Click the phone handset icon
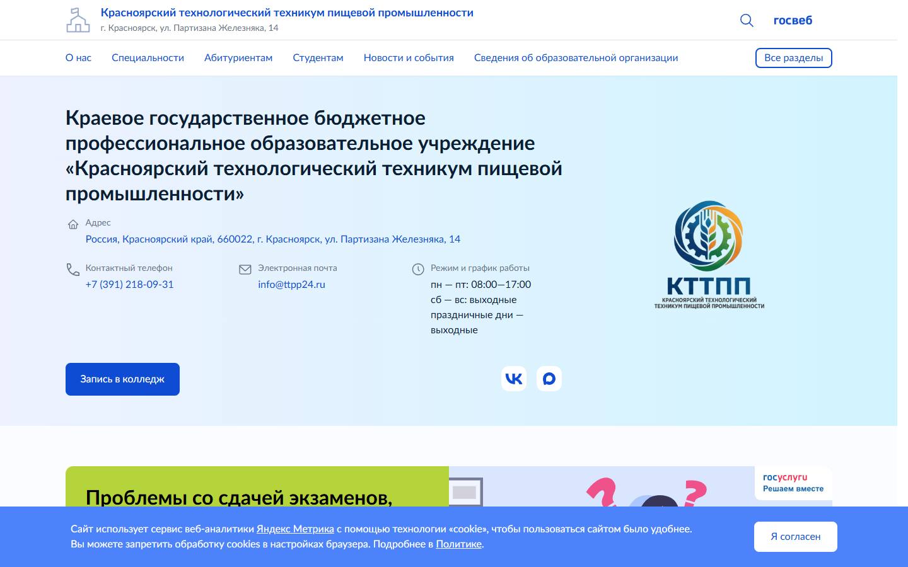This screenshot has height=567, width=908. point(73,270)
